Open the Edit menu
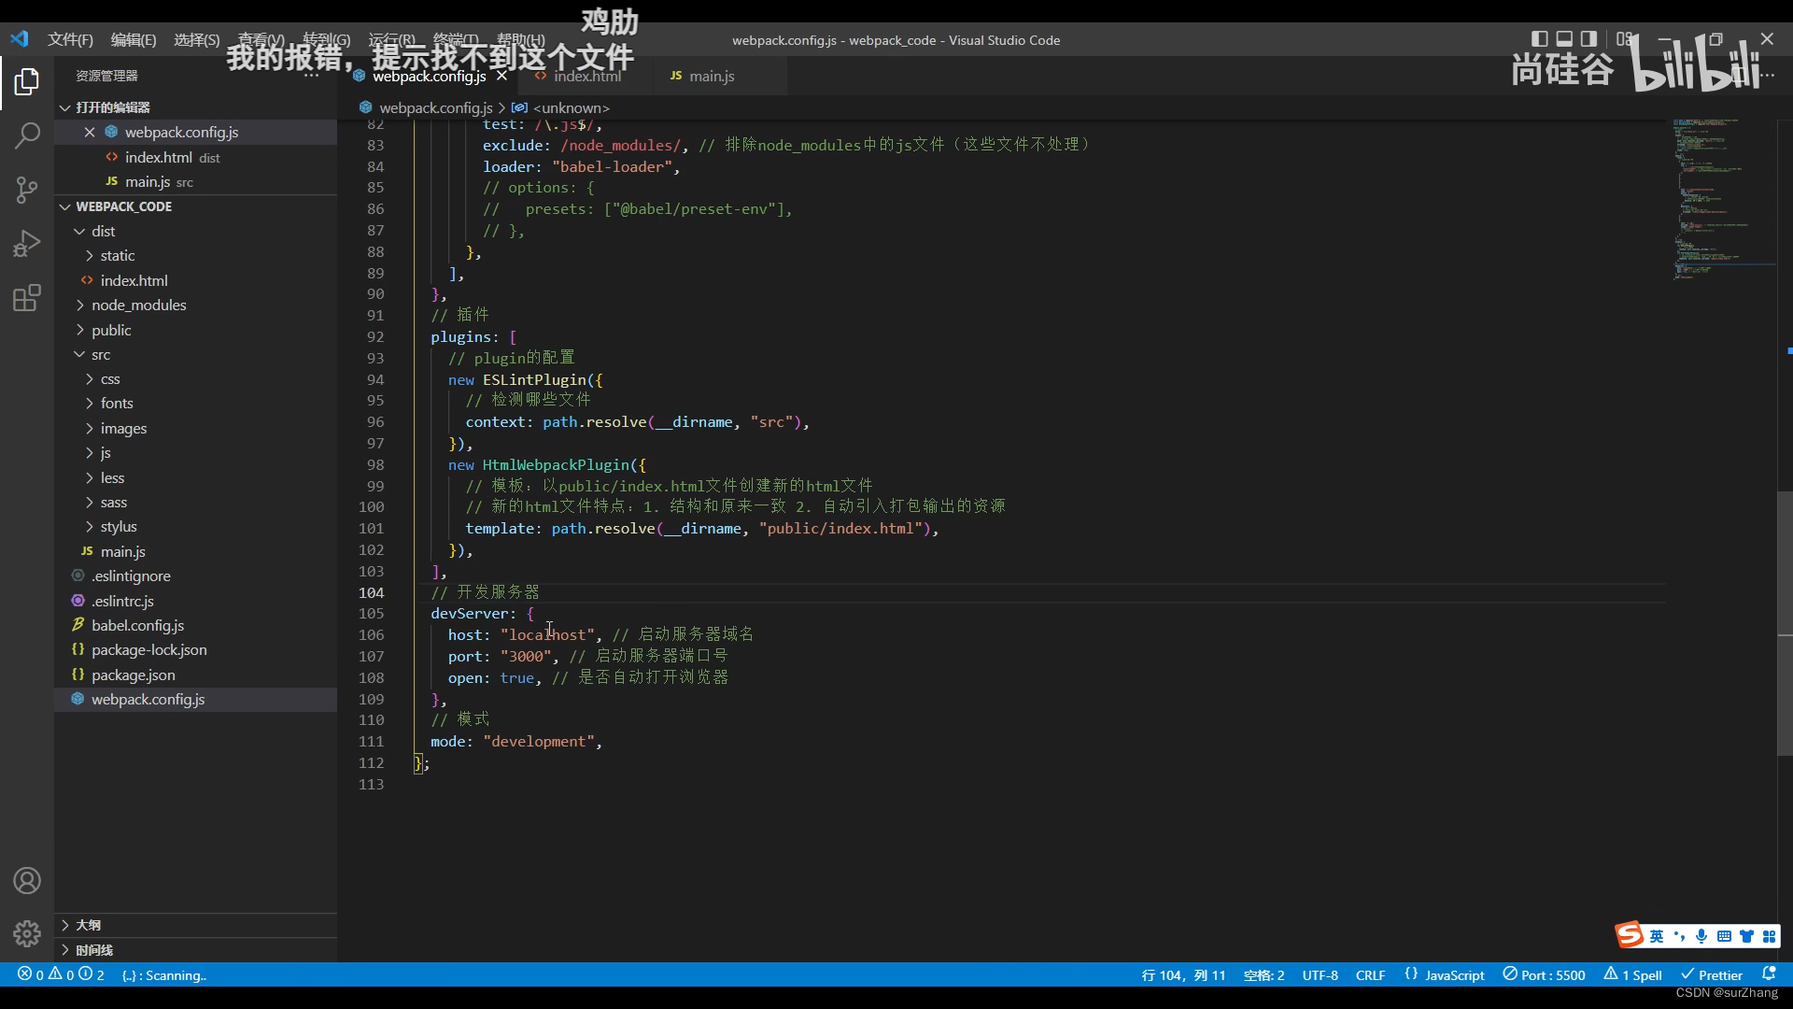This screenshot has width=1793, height=1009. tap(134, 39)
